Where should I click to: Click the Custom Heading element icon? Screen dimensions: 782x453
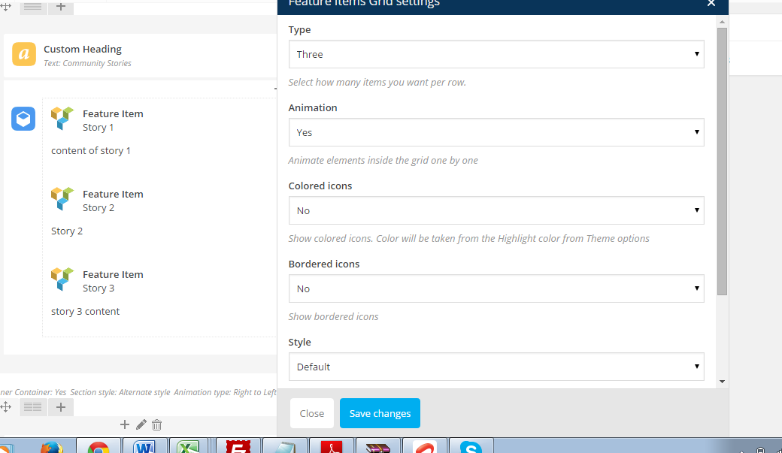click(x=24, y=54)
